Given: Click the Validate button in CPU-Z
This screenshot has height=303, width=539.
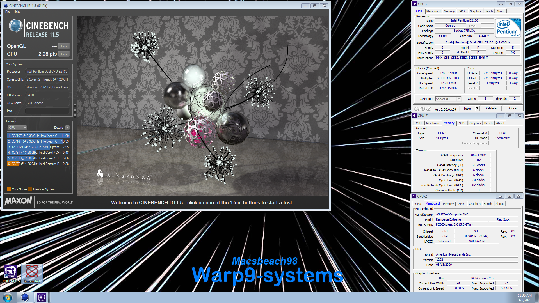Looking at the screenshot, I should [x=491, y=109].
